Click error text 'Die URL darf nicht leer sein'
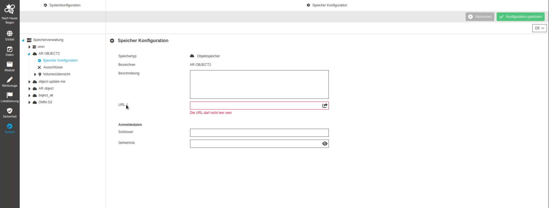The image size is (549, 208). click(211, 113)
